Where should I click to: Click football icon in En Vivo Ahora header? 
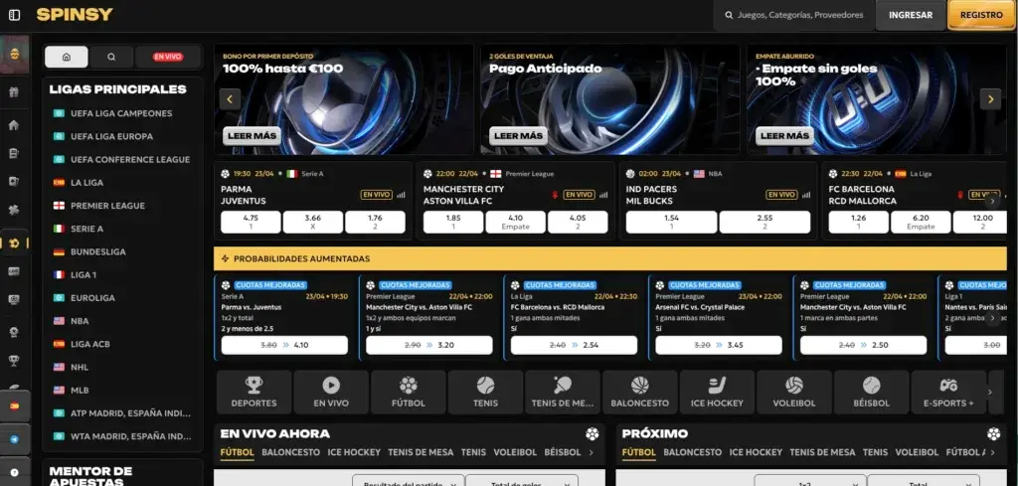point(593,433)
